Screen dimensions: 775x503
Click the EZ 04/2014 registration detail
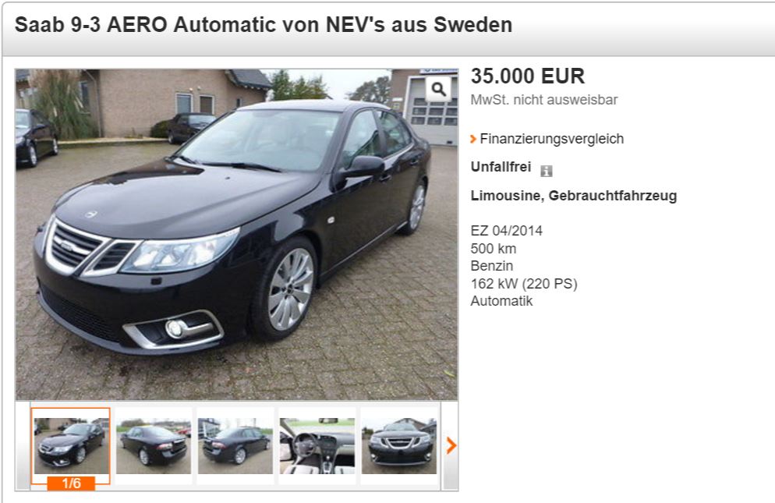click(x=506, y=231)
